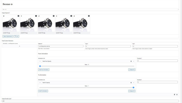Remove image 4 from the sequence
The height and width of the screenshot is (103, 182).
(x=89, y=16)
